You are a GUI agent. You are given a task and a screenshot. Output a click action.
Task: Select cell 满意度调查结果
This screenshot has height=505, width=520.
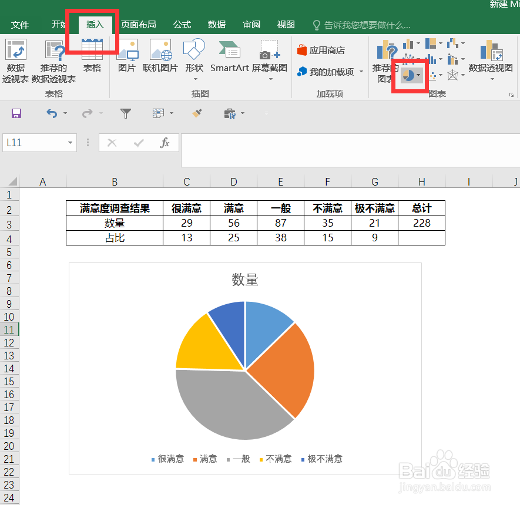[115, 208]
